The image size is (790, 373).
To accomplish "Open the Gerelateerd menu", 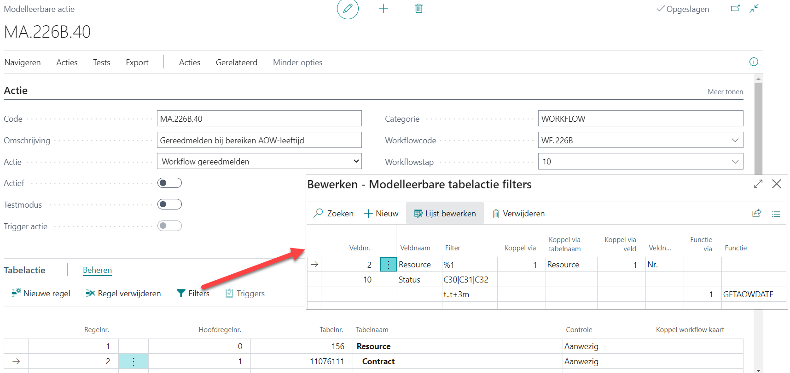I will click(236, 62).
